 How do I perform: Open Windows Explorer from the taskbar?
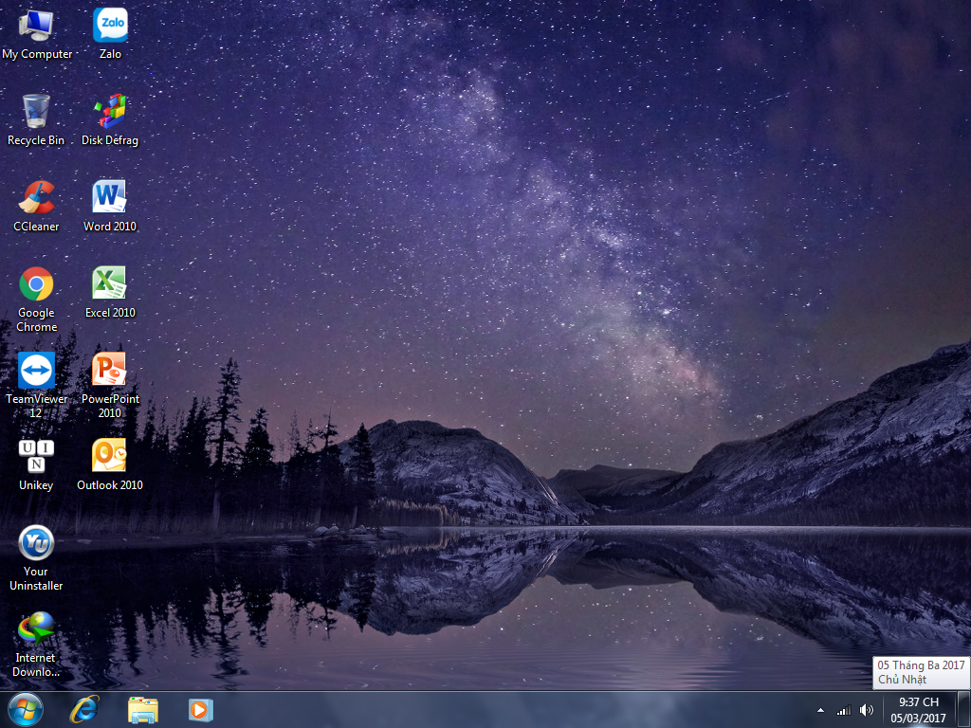(x=142, y=709)
